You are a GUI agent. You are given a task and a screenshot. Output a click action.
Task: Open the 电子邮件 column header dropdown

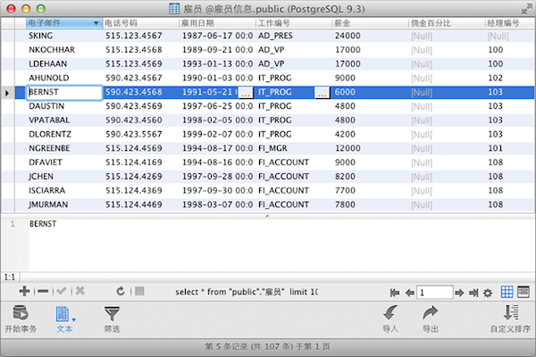pos(96,23)
